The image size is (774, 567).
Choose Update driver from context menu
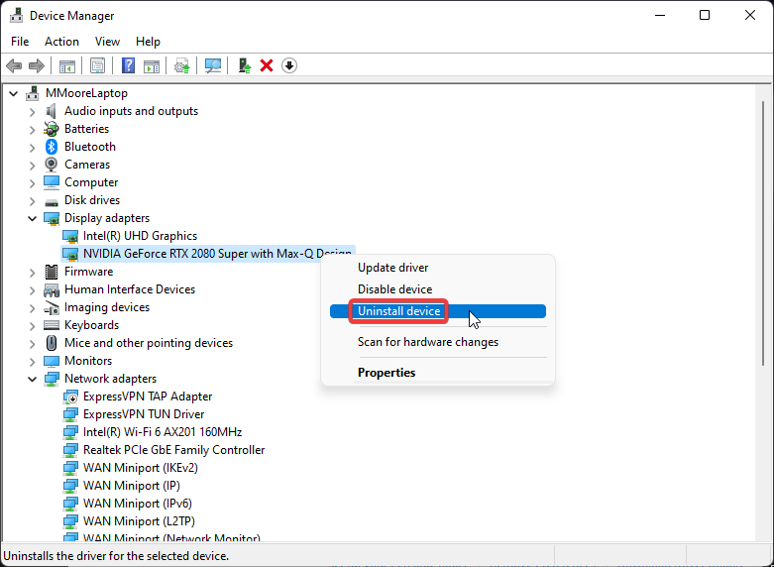pos(438,268)
